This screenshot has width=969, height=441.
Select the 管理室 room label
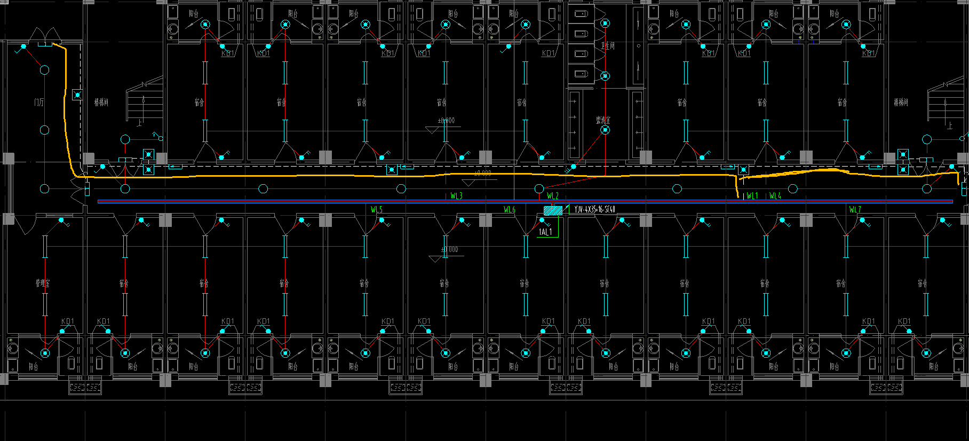click(43, 283)
